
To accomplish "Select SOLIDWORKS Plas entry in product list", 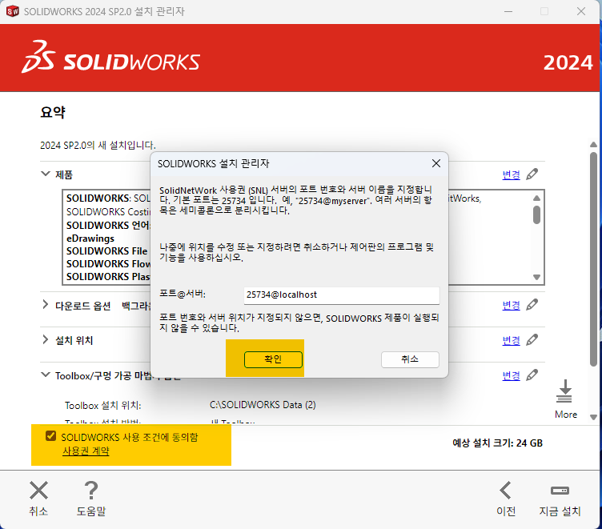I will click(x=108, y=276).
